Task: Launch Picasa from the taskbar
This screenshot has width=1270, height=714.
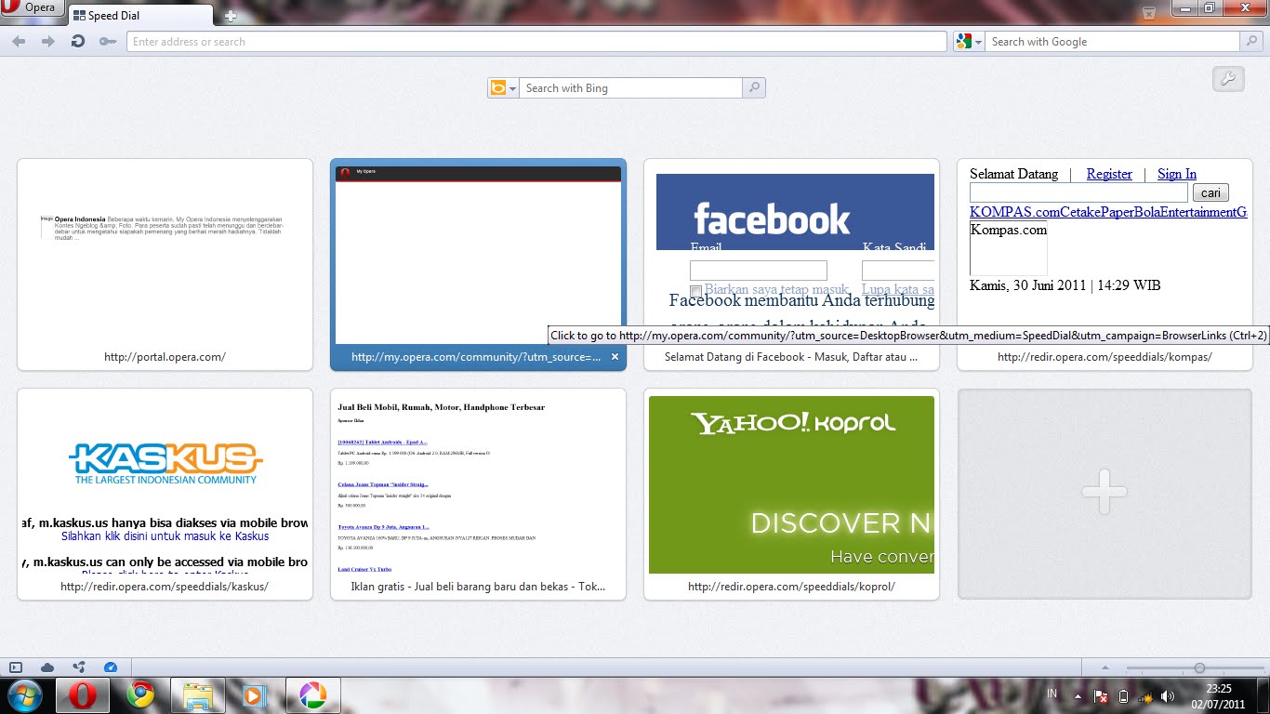Action: point(312,695)
